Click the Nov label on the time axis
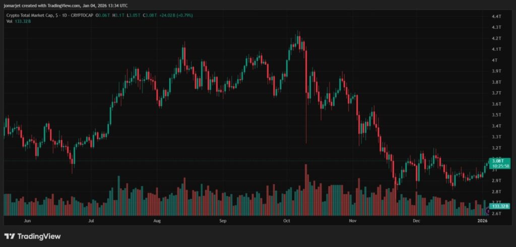The image size is (516, 247). [353, 221]
